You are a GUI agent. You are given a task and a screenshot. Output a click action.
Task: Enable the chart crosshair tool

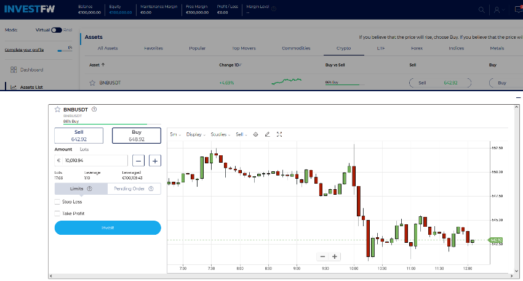click(255, 134)
